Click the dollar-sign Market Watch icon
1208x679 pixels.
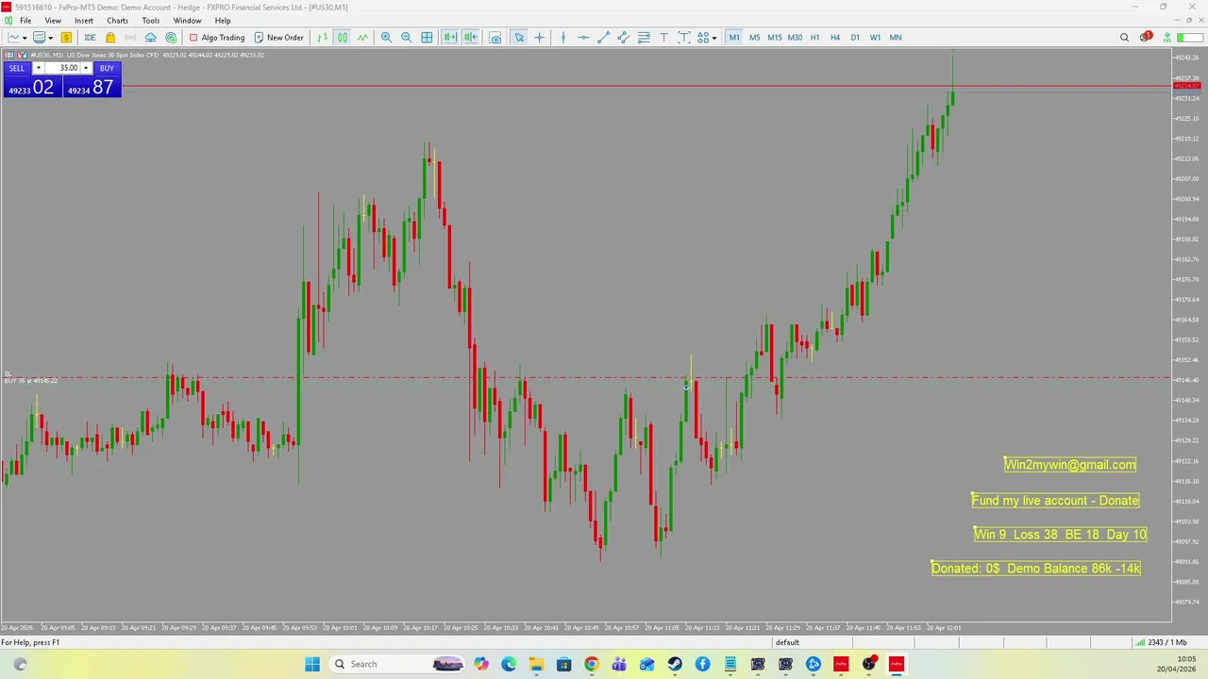66,38
